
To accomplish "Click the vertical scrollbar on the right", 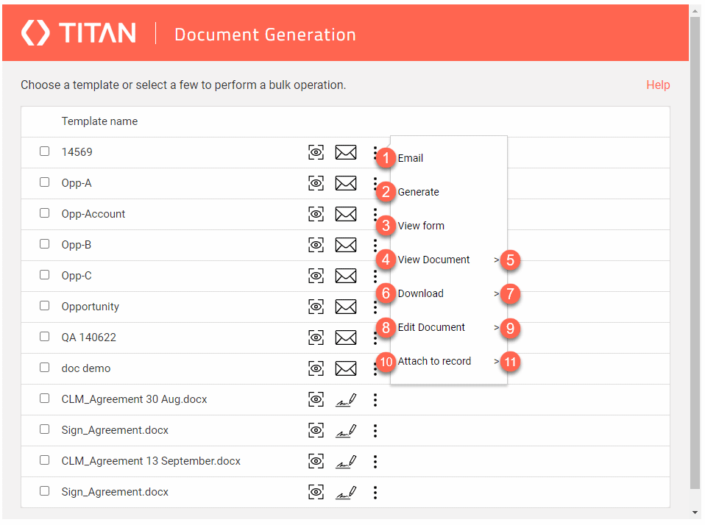I will click(x=695, y=250).
